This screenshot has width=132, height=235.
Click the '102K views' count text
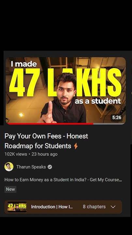click(16, 154)
